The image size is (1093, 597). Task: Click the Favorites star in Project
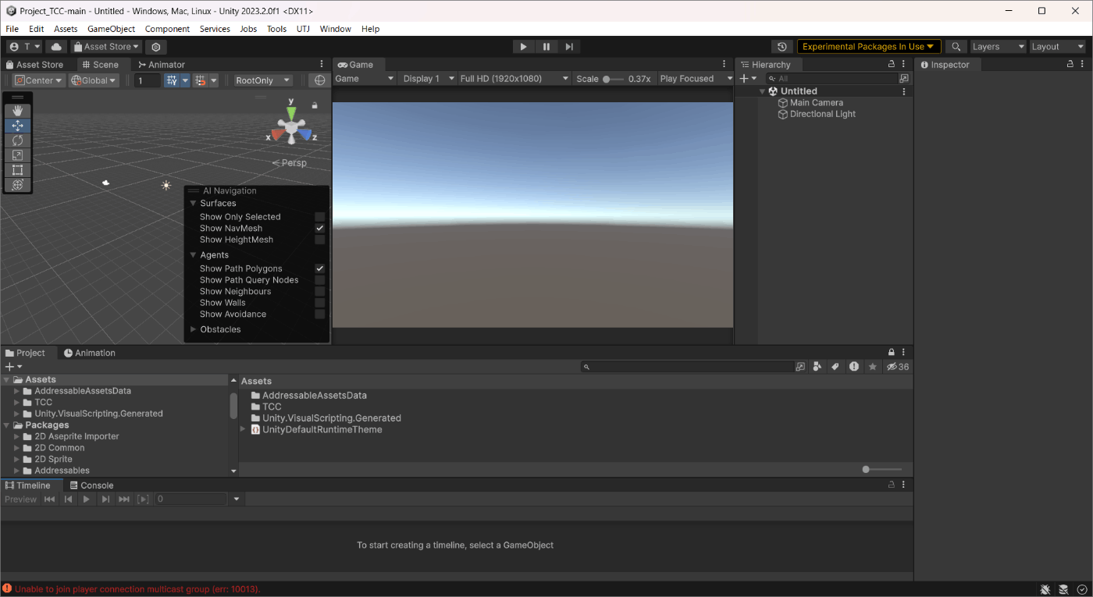[x=873, y=367]
